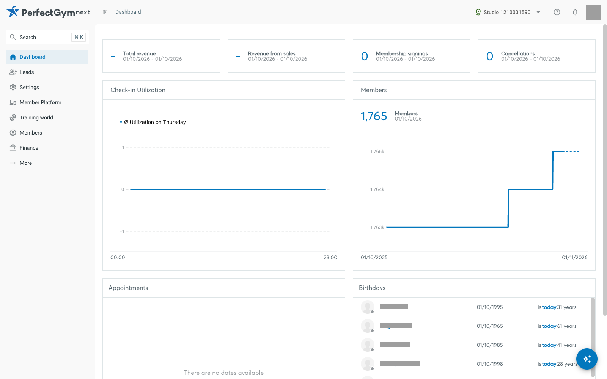
Task: Expand the Studio 1210001590 dropdown arrow
Action: pyautogui.click(x=538, y=12)
